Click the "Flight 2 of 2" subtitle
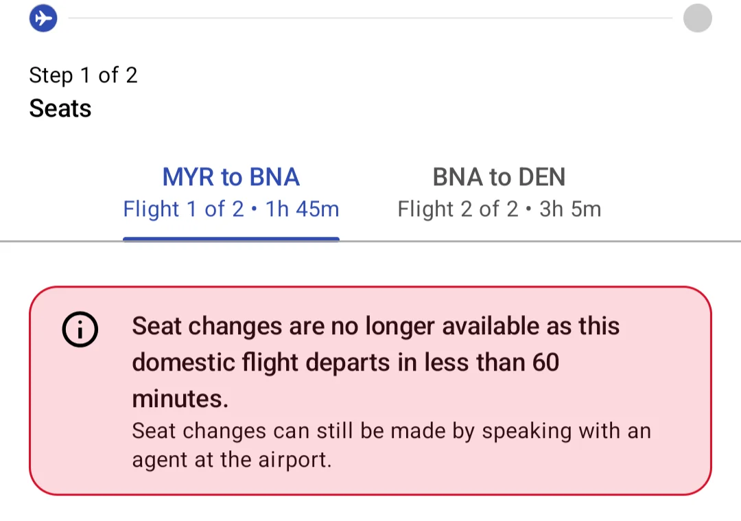The image size is (741, 521). [458, 209]
